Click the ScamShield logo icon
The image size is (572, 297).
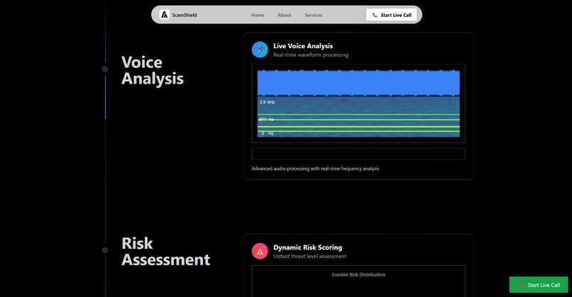point(165,15)
